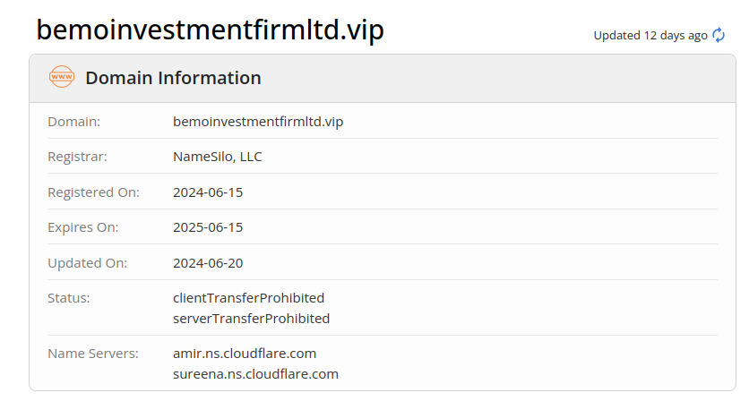Screen dimensions: 749x401
Task: Click the 'Updated 12 days ago' text
Action: click(x=650, y=36)
